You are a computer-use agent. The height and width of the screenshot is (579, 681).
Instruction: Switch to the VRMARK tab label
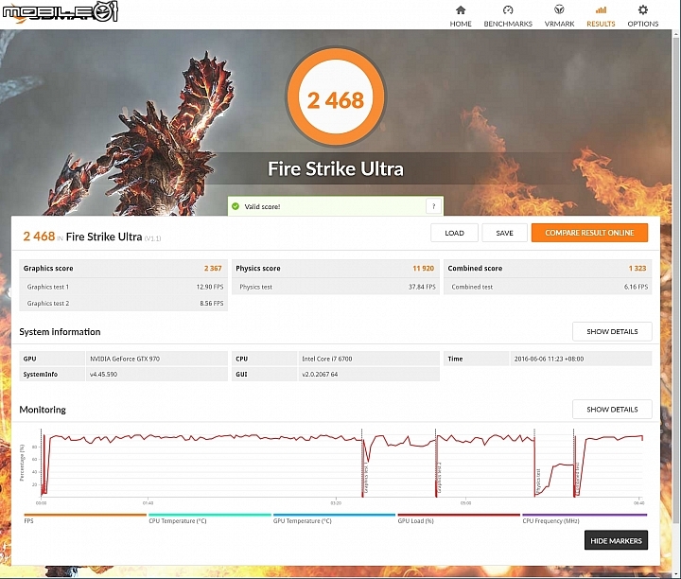point(559,24)
